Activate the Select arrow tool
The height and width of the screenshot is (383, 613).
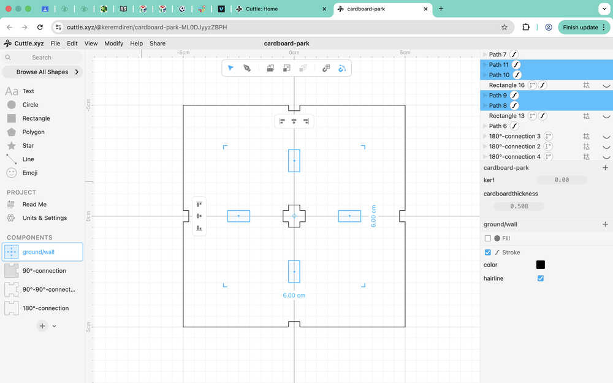tap(230, 68)
